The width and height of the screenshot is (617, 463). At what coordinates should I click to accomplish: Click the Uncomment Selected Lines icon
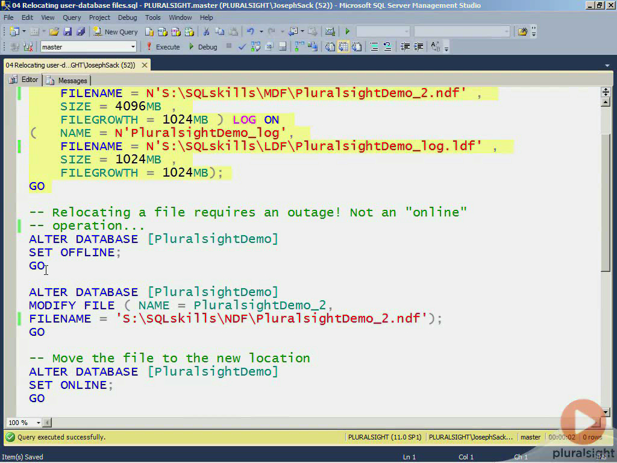point(387,47)
